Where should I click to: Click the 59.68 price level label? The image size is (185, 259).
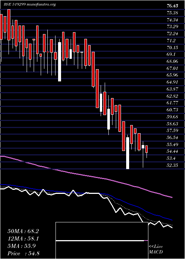[x=173, y=117]
